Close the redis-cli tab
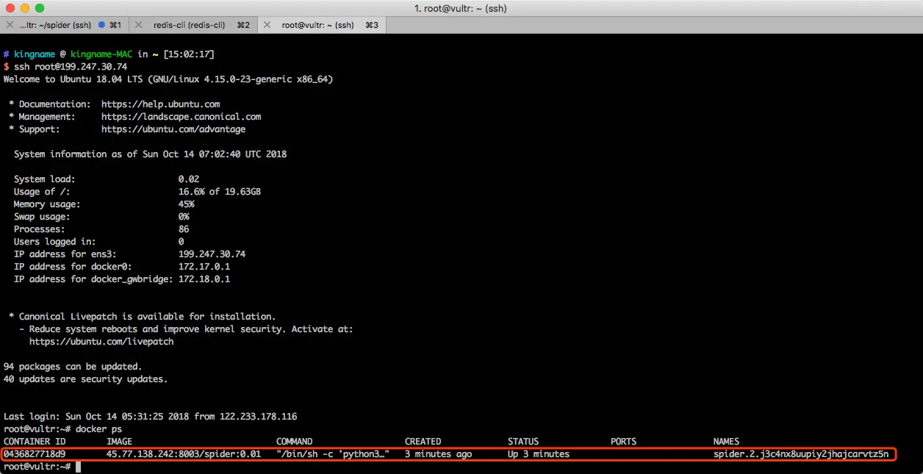The image size is (923, 474). 137,25
